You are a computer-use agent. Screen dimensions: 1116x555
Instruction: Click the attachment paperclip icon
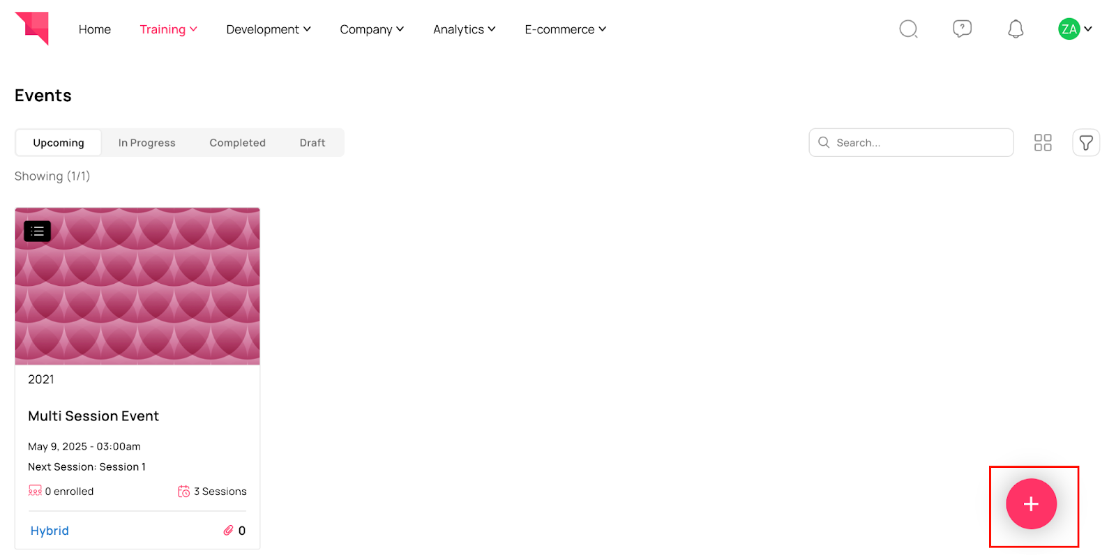coord(228,531)
